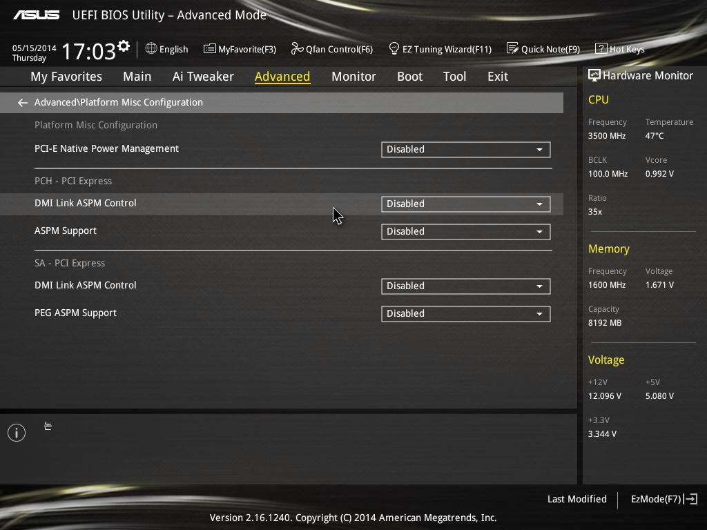Click the clock settings gear icon
The image size is (707, 530).
(x=124, y=46)
